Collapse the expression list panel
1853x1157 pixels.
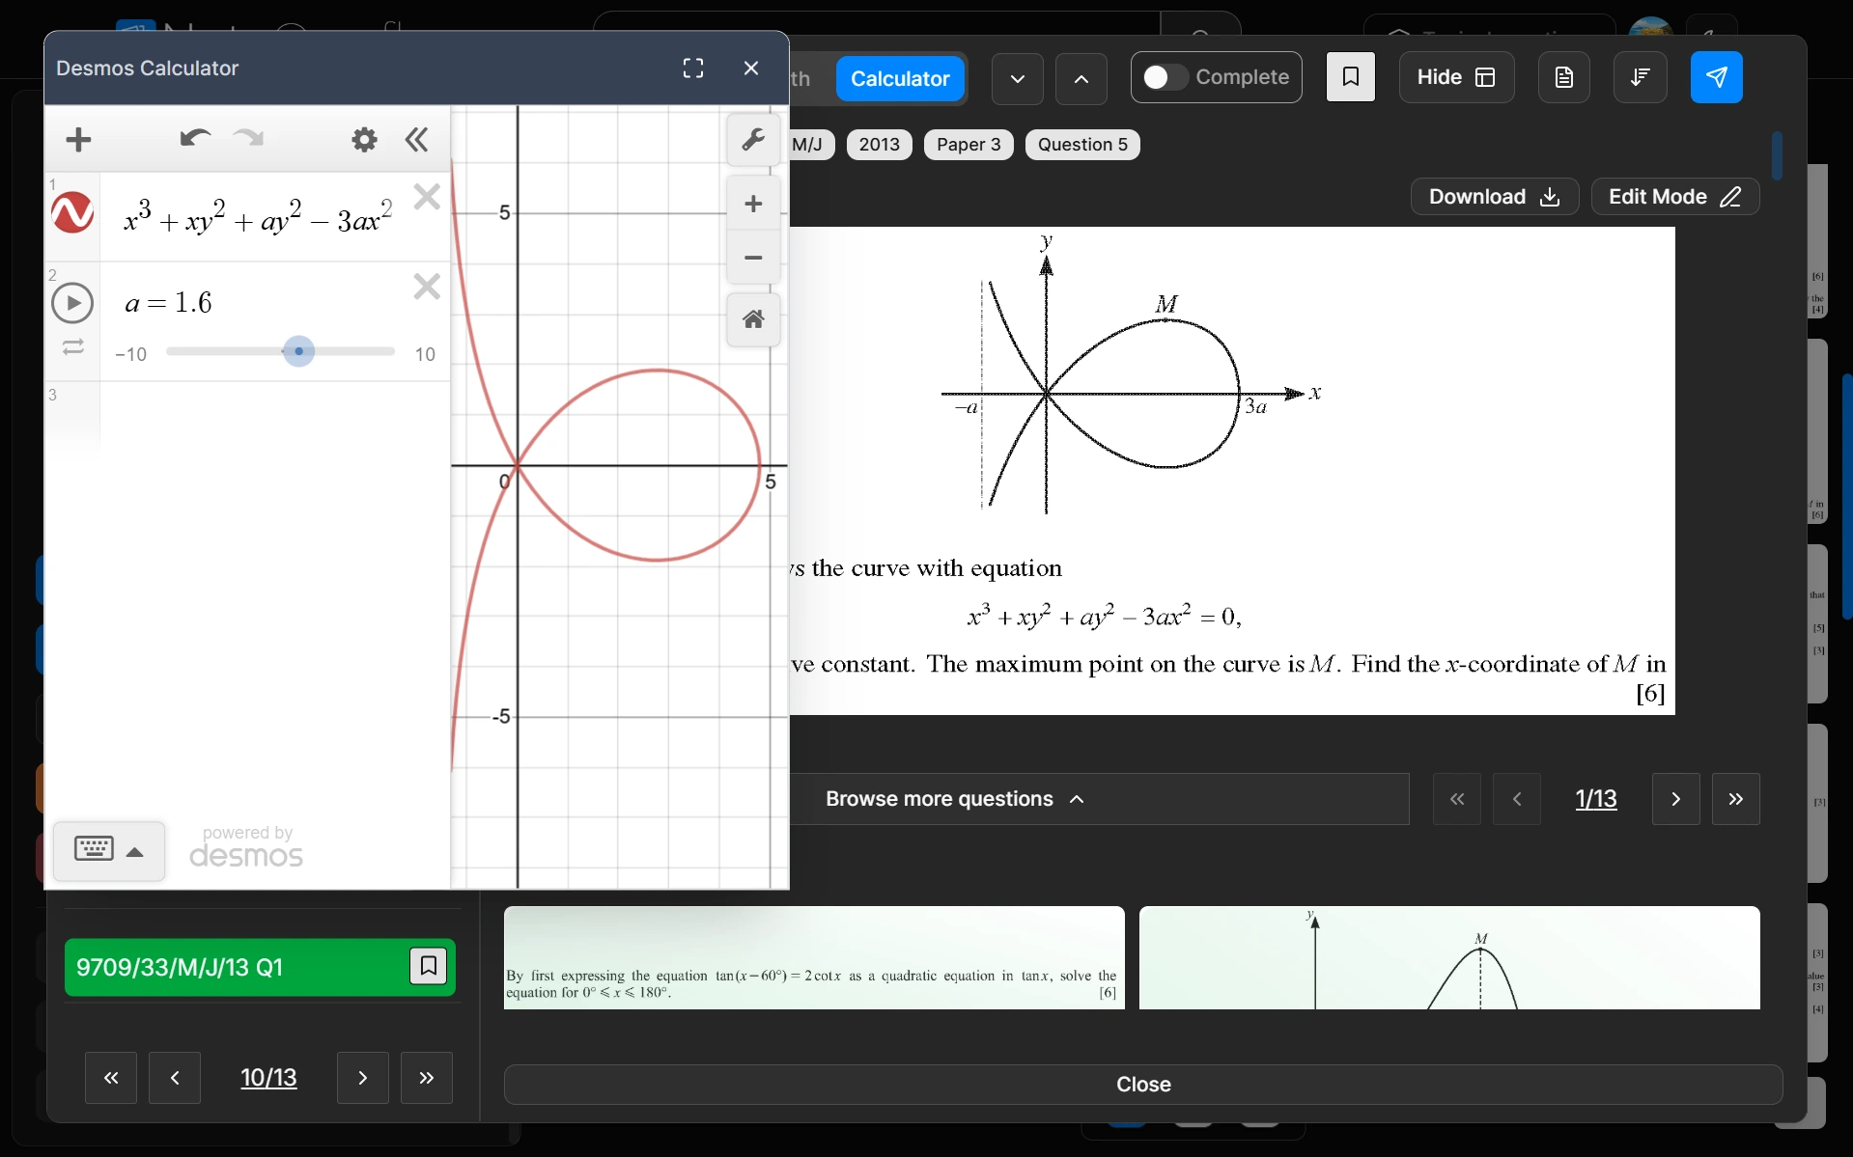[416, 140]
